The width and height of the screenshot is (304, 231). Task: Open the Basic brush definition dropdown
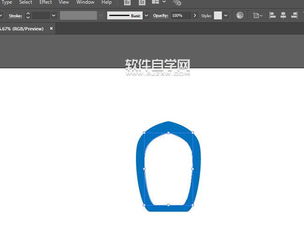(147, 15)
